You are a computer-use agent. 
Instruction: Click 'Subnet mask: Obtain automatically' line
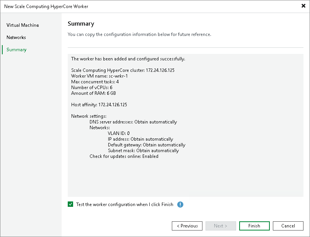(x=144, y=151)
